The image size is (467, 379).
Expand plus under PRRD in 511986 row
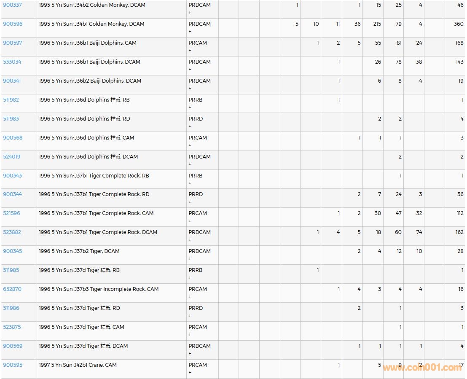tap(190, 316)
